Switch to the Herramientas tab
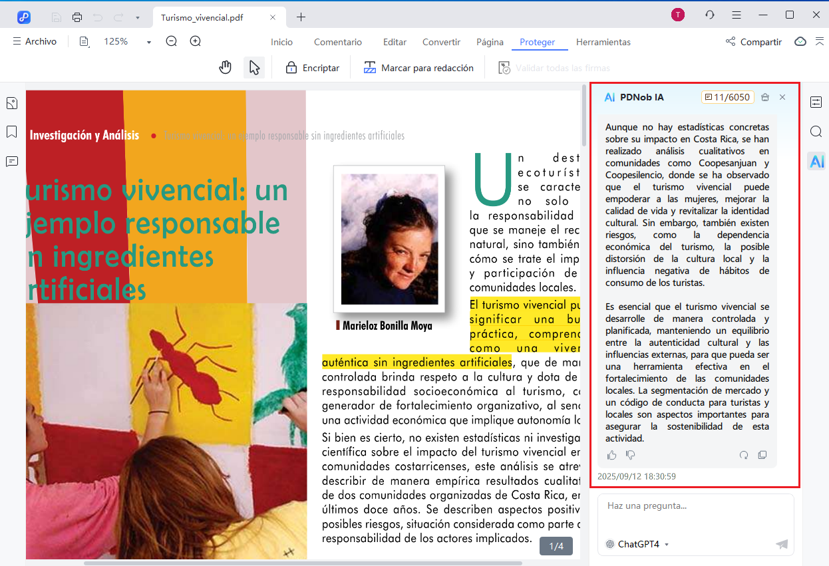The height and width of the screenshot is (566, 829). coord(603,42)
